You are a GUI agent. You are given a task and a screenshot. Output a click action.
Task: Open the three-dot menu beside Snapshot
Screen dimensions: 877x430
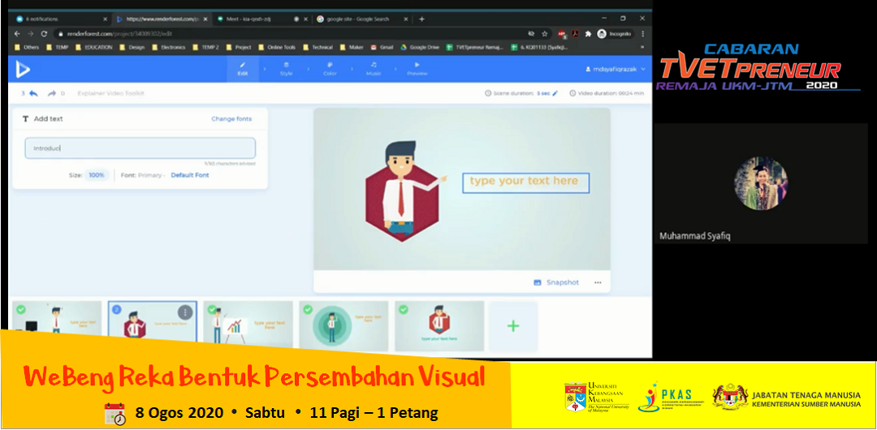598,282
